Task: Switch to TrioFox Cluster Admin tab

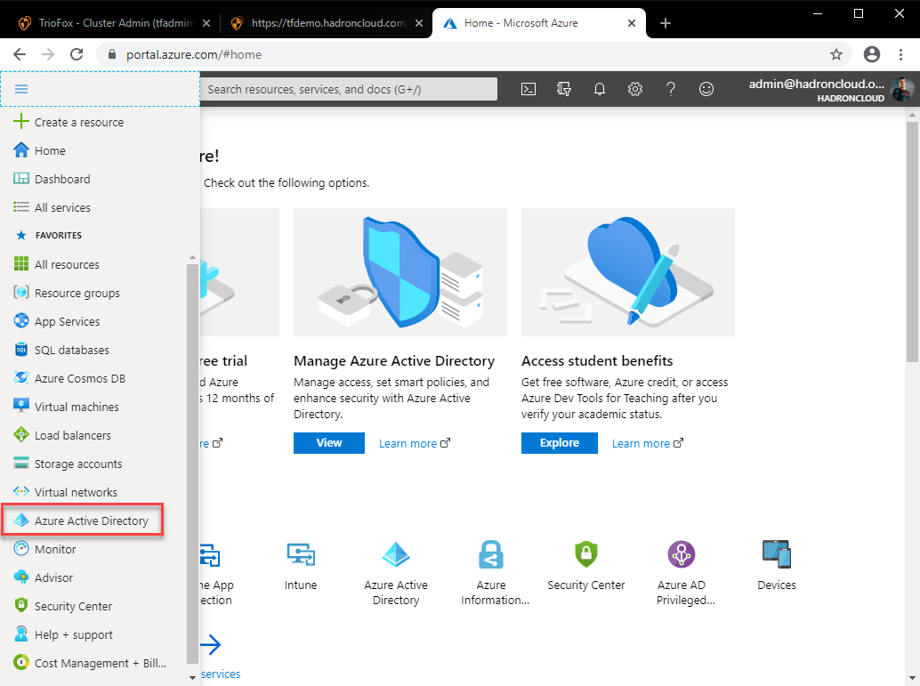Action: click(x=115, y=23)
